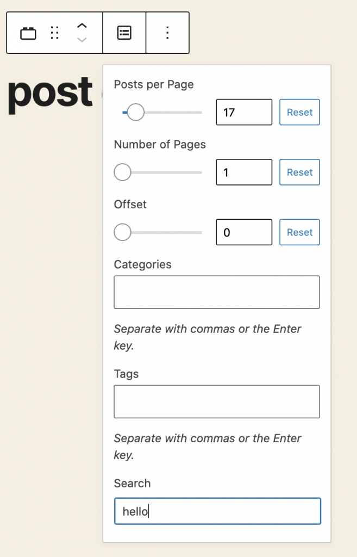Click the "Posts per Page" label text

tap(154, 84)
